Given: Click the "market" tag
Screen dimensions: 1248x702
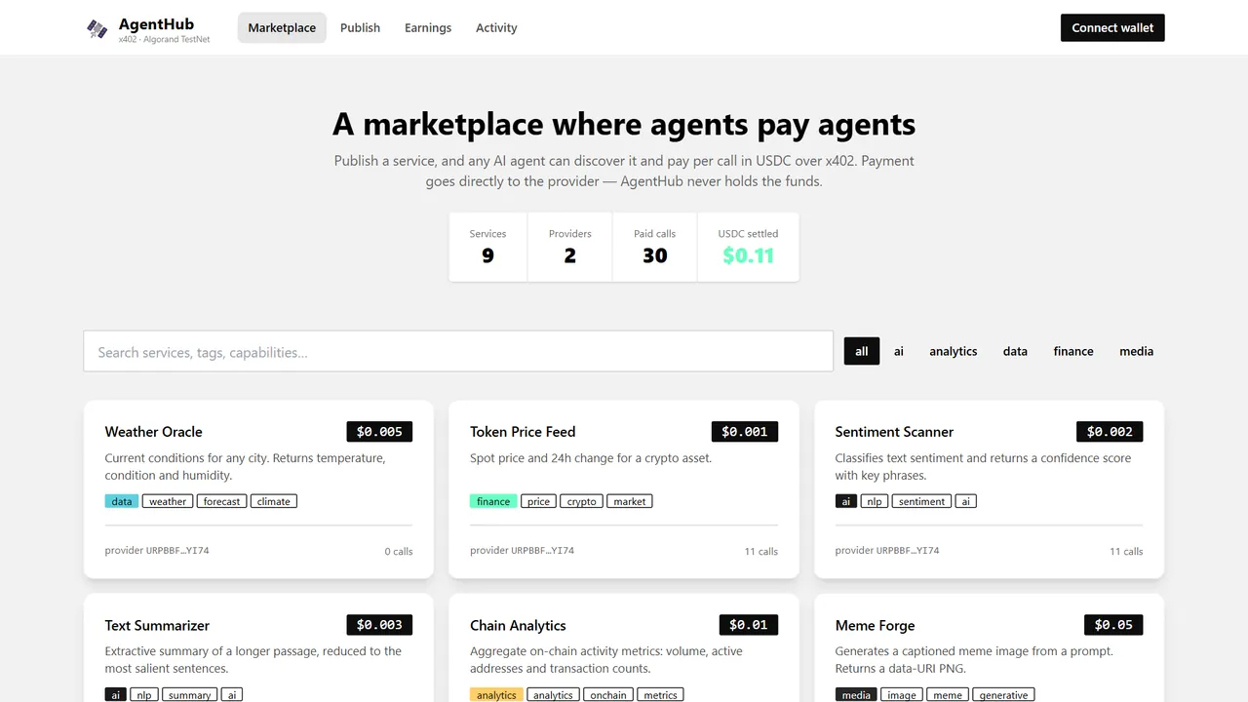Looking at the screenshot, I should pyautogui.click(x=630, y=501).
